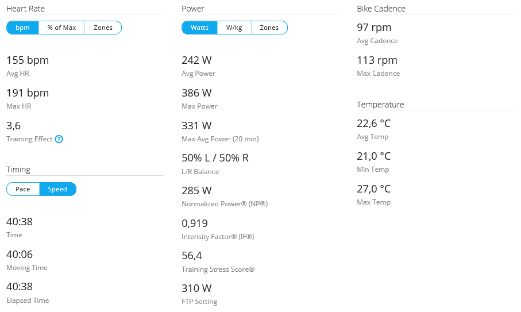Image resolution: width=521 pixels, height=312 pixels.
Task: Open the Power Zones view
Action: [x=269, y=28]
